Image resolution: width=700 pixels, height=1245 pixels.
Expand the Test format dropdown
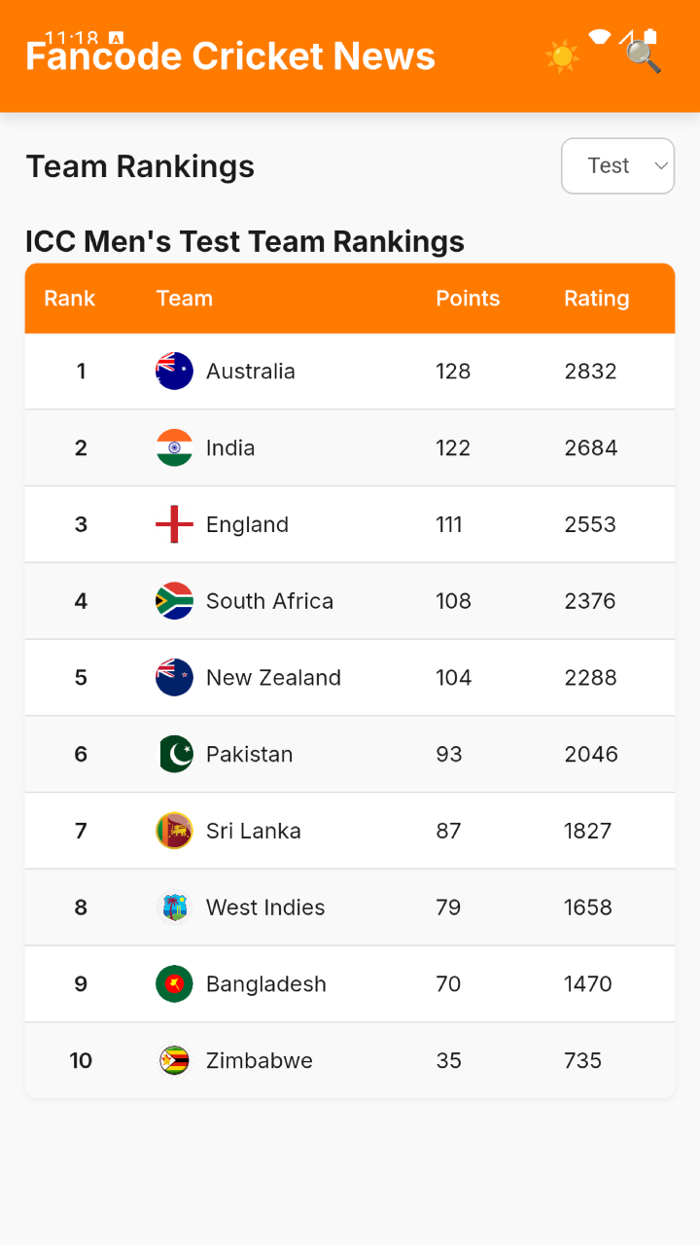(618, 166)
